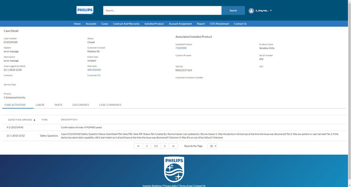This screenshot has height=187, width=351.
Task: Jump to last page of records
Action: click(173, 146)
